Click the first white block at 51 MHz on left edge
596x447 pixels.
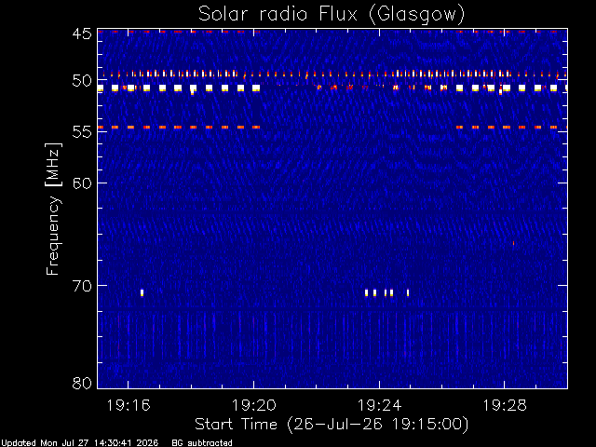click(101, 88)
